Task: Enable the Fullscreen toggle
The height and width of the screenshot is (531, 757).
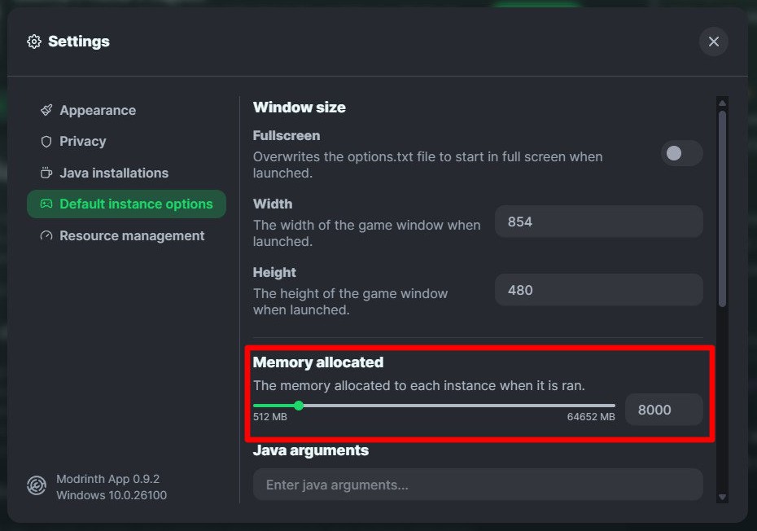Action: coord(681,153)
